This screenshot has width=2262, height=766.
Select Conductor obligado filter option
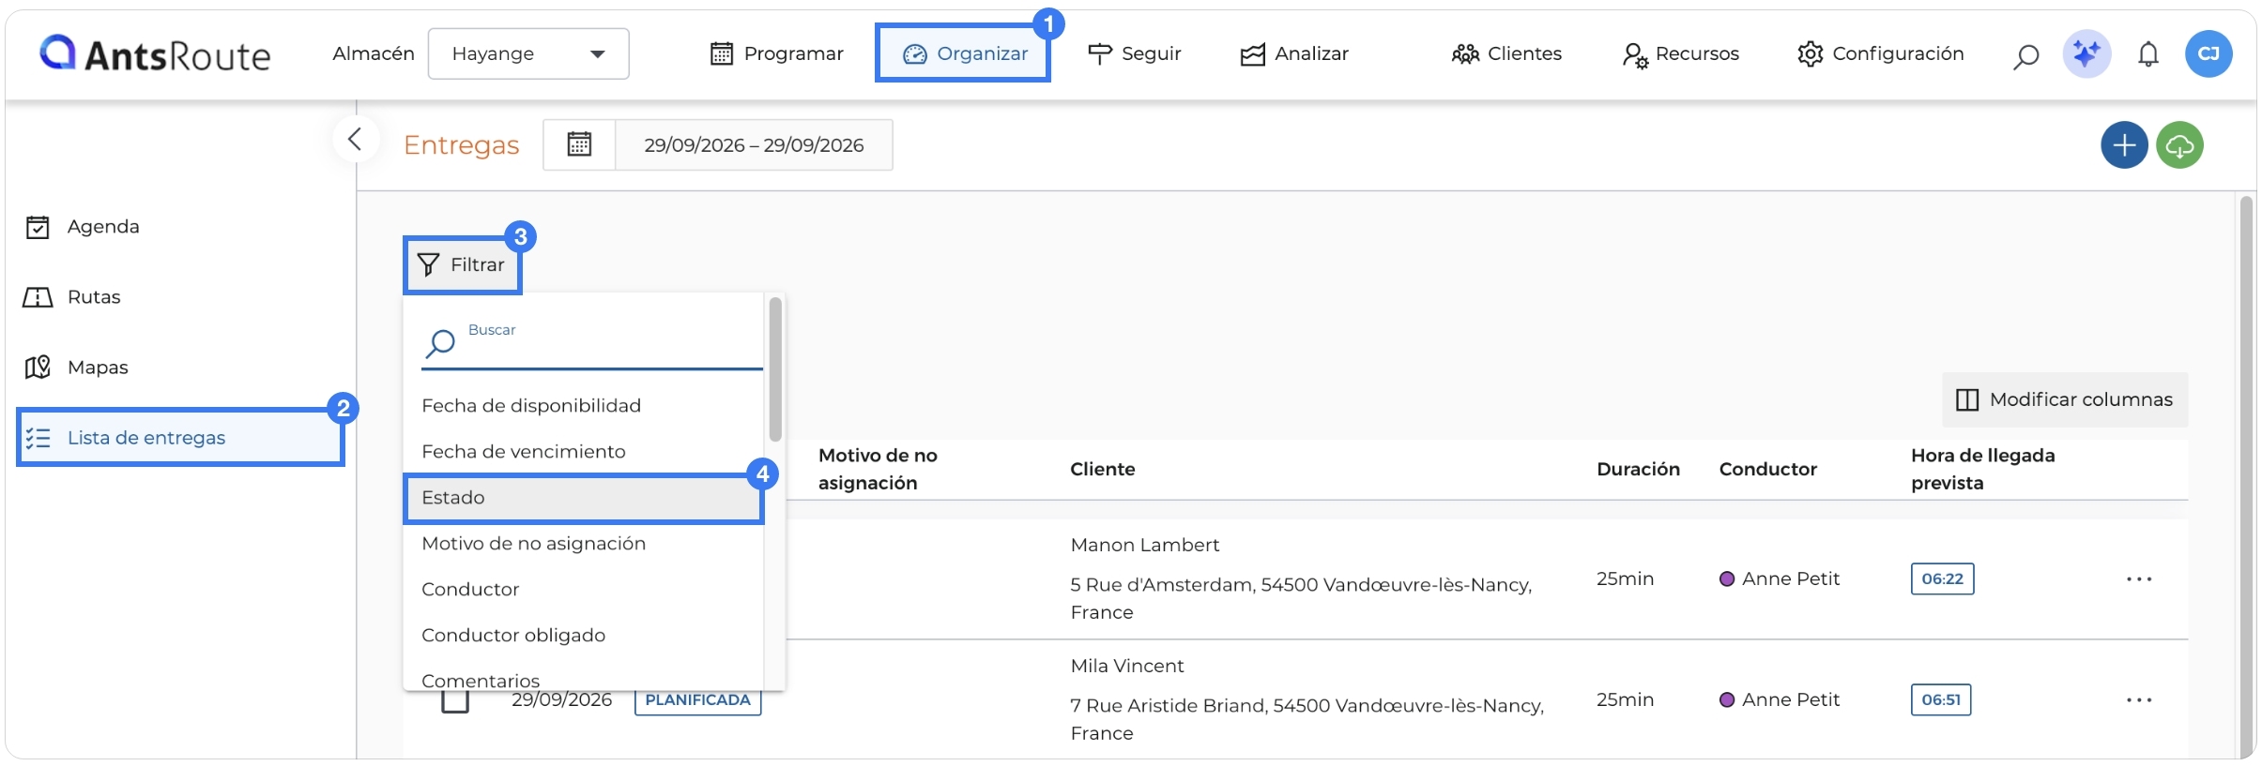584,636
